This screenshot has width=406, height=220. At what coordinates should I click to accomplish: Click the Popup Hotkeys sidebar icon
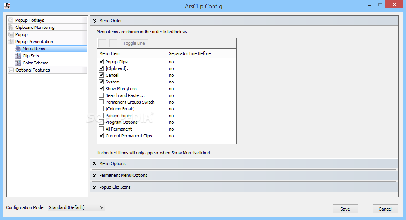(11, 20)
